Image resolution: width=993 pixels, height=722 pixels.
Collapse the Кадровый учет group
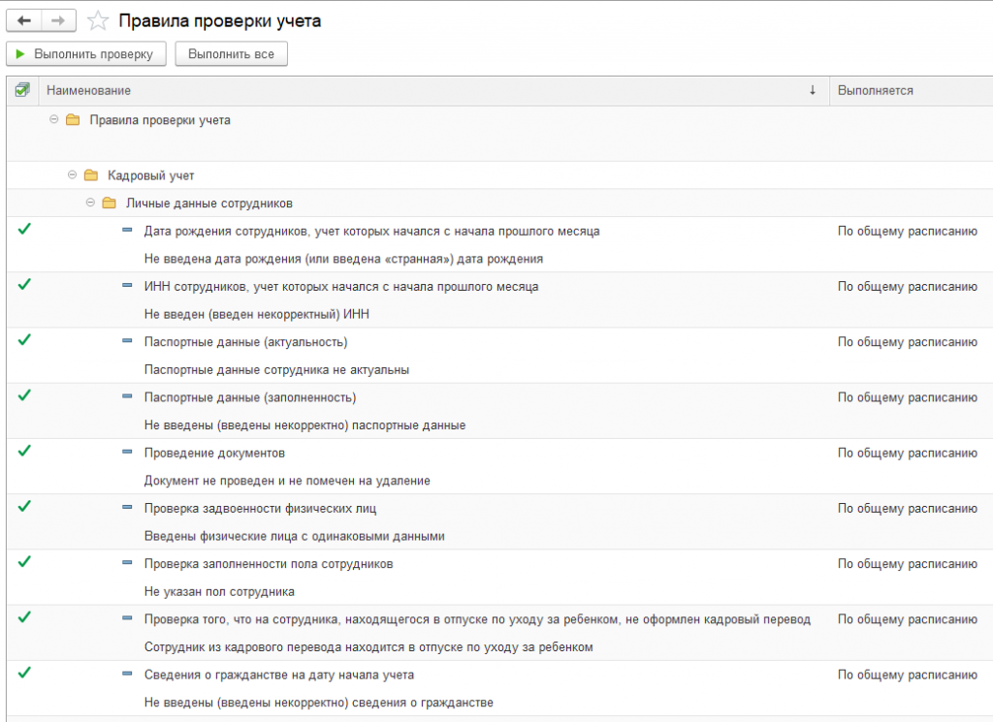tap(72, 174)
